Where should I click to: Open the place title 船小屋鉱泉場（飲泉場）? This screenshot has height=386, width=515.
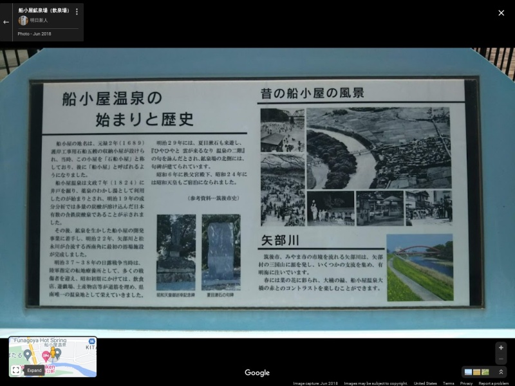[44, 11]
